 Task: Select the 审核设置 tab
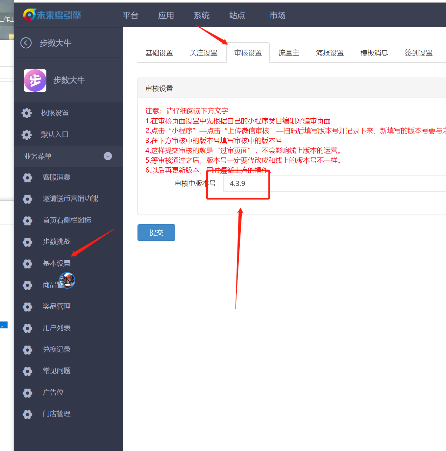248,53
